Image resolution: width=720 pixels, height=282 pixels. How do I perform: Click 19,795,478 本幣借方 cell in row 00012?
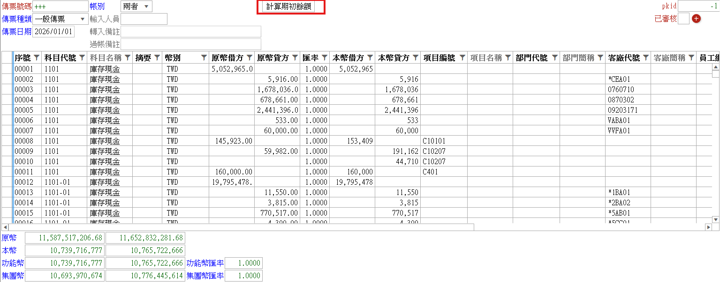(352, 182)
